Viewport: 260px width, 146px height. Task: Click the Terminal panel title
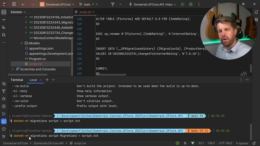point(17,80)
